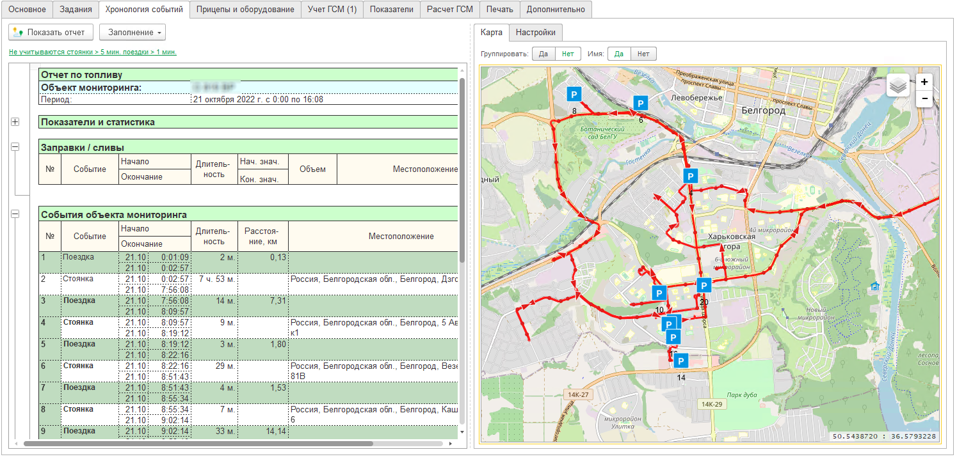Switch to the Учет ГСМ (1) tab
957x459 pixels.
coord(332,10)
